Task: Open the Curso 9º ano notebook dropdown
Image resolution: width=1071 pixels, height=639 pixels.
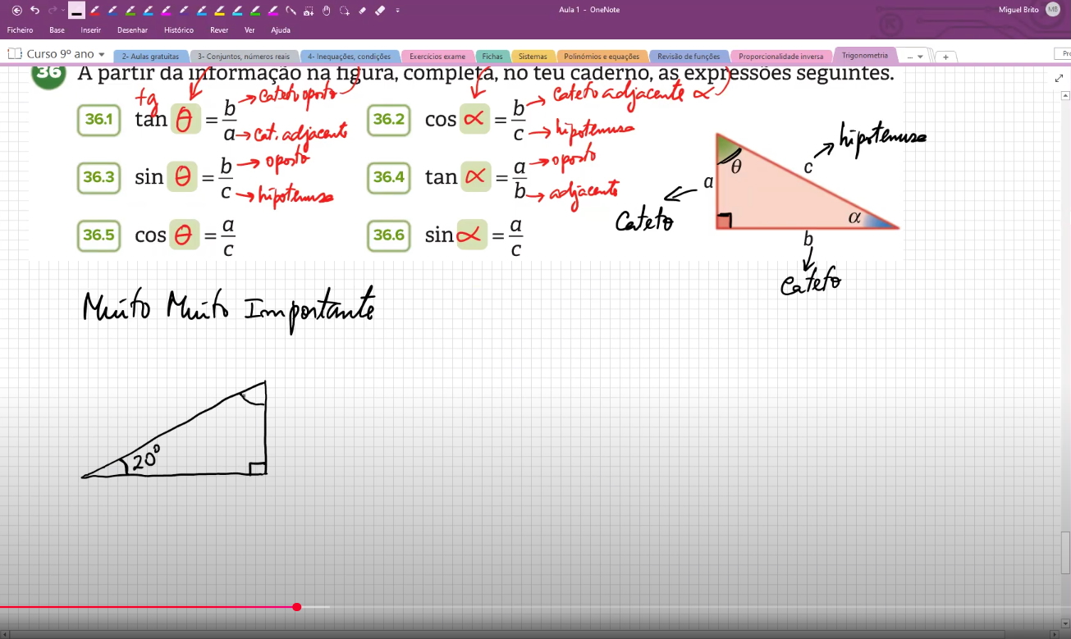Action: pyautogui.click(x=57, y=54)
